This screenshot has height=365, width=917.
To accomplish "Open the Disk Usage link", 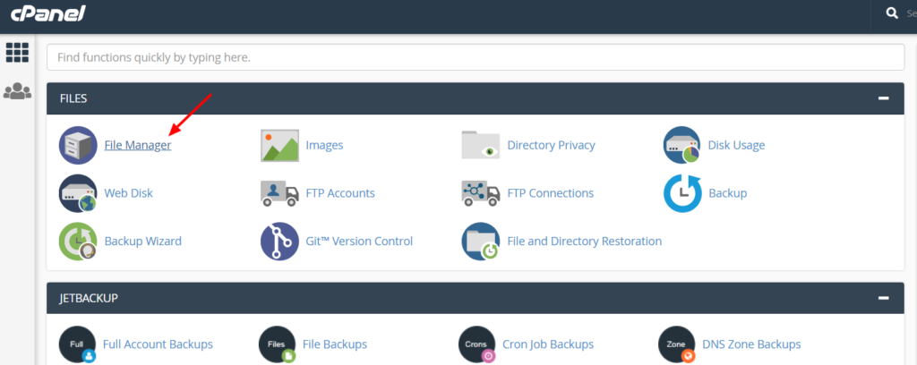I will pos(736,145).
